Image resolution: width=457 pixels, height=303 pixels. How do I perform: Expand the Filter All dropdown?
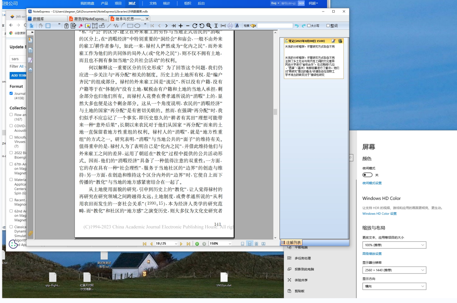tap(23, 66)
